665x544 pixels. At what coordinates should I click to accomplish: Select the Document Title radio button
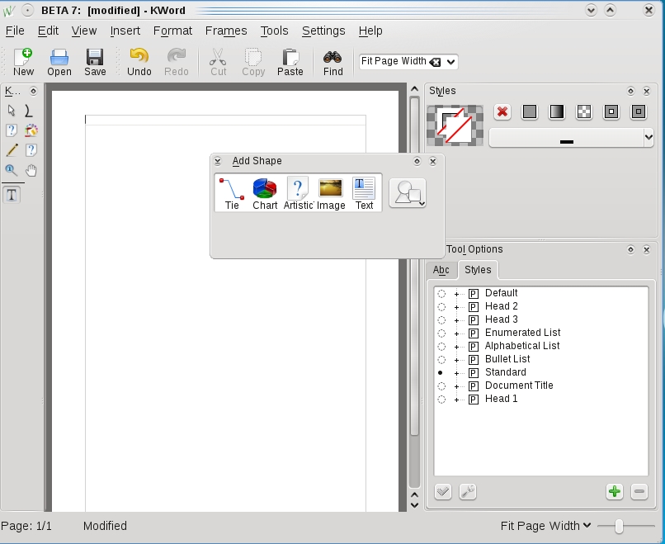tap(441, 386)
